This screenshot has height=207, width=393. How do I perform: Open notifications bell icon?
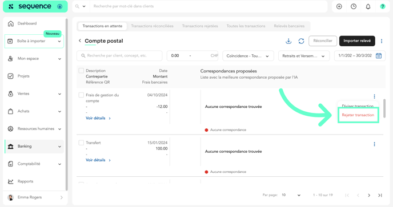pyautogui.click(x=368, y=6)
